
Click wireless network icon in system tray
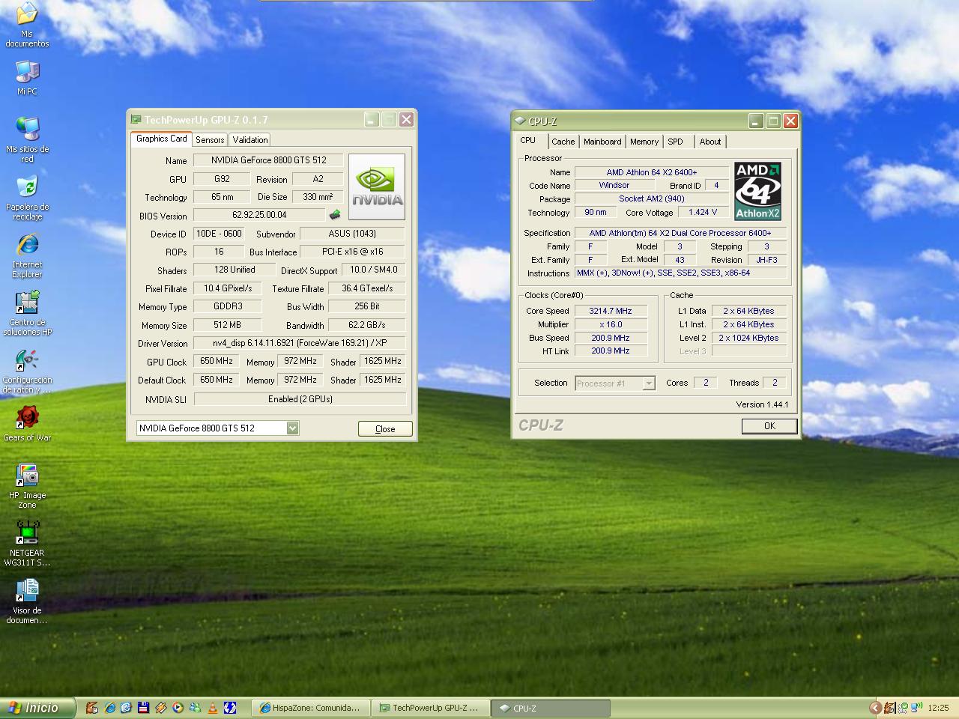pos(916,708)
